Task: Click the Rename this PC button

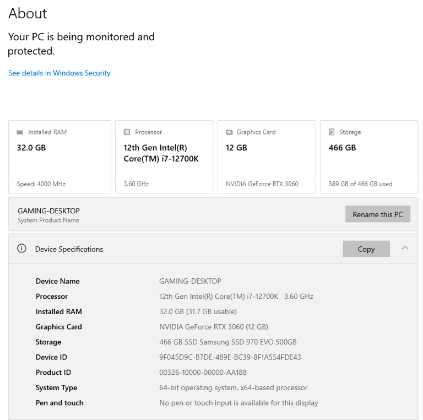Action: (378, 214)
